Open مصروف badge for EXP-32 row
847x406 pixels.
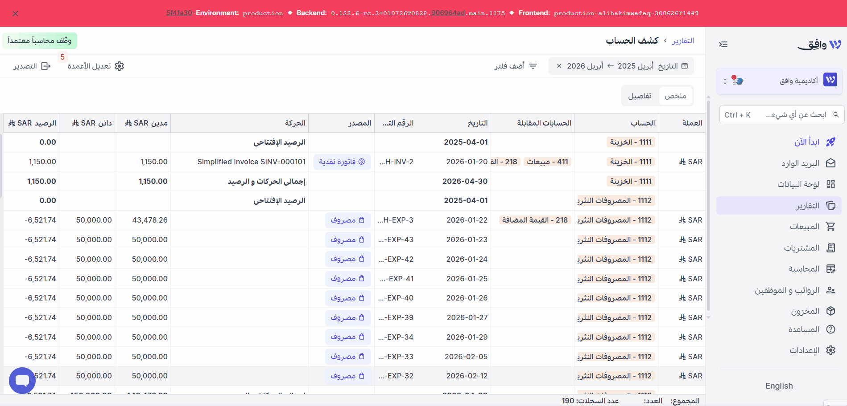tap(347, 376)
